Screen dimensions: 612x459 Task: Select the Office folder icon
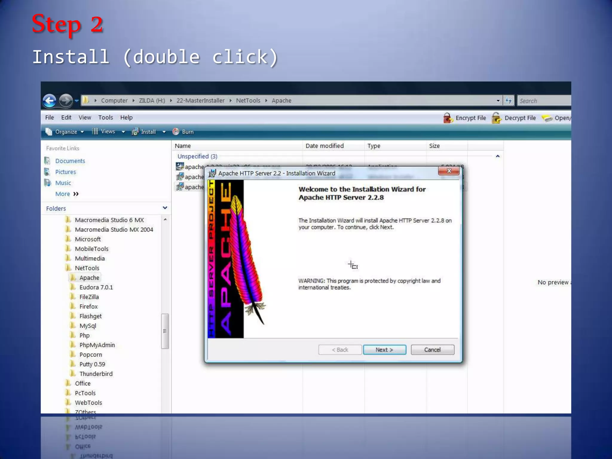click(68, 383)
